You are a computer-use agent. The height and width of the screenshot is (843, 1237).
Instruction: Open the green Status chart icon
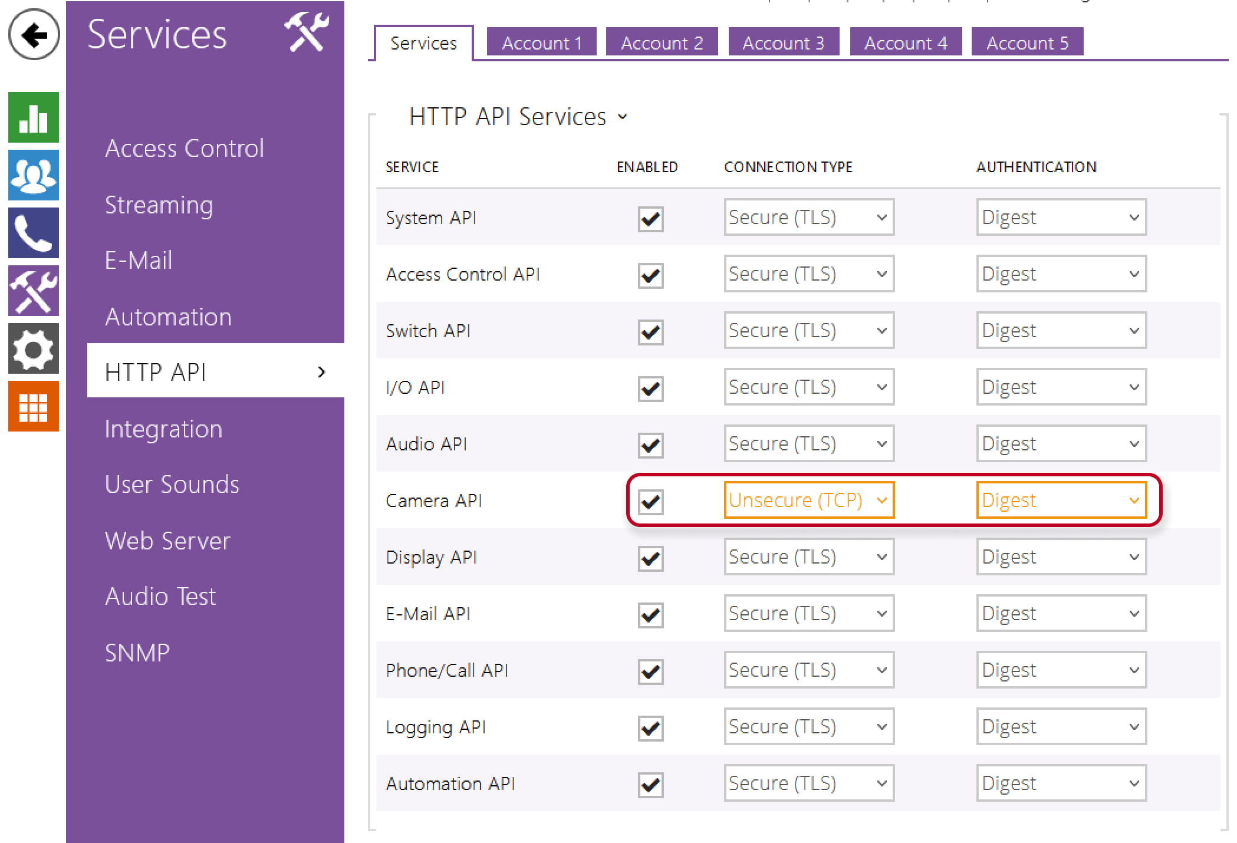34,117
